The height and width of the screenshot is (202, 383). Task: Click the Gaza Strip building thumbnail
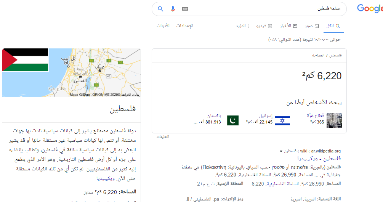[x=334, y=120]
